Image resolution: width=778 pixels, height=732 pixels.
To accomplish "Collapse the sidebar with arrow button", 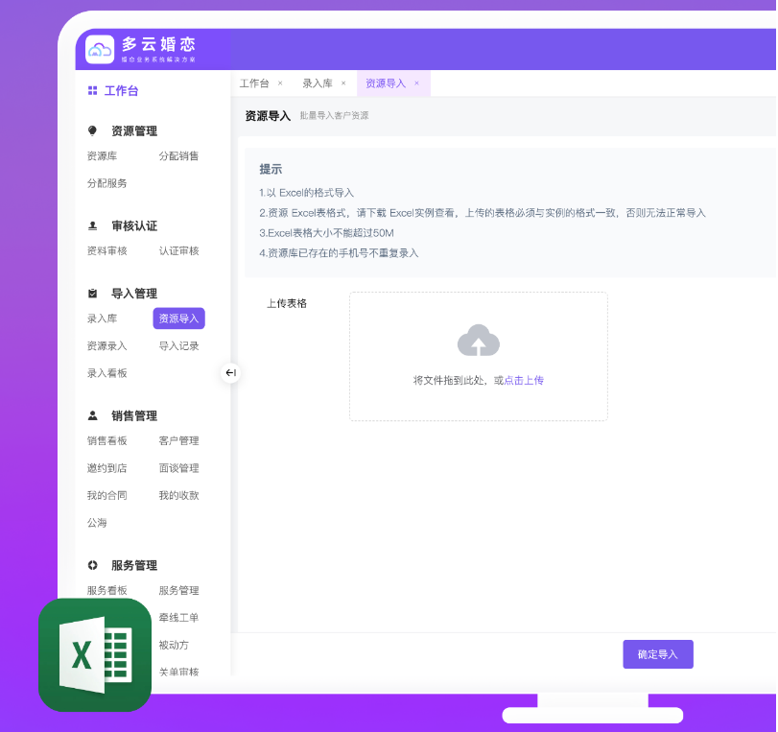I will tap(230, 372).
